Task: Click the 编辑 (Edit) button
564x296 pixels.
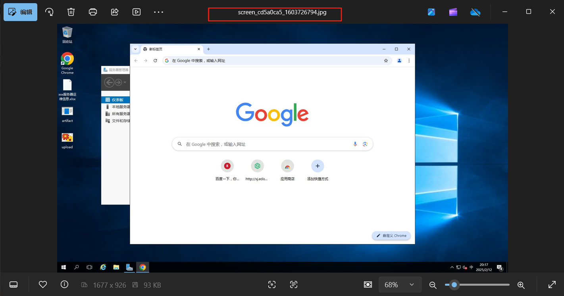Action: point(21,12)
